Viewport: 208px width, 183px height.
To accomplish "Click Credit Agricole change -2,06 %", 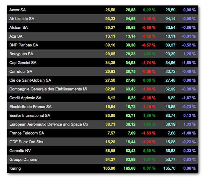I will pos(148,98).
